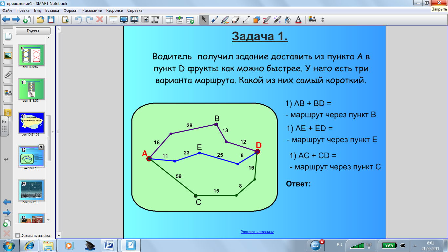Select page 9 thumbnail
This screenshot has width=448, height=252.
(31, 54)
